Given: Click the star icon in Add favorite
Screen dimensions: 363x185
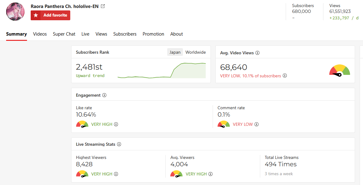Looking at the screenshot, I should [36, 15].
